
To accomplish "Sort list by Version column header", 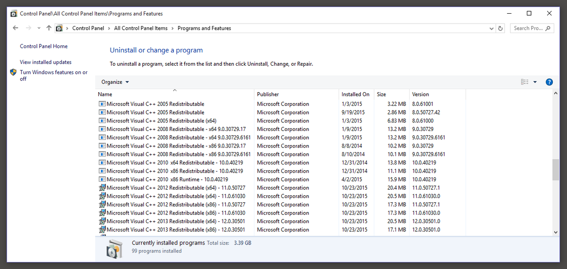I will (438, 94).
